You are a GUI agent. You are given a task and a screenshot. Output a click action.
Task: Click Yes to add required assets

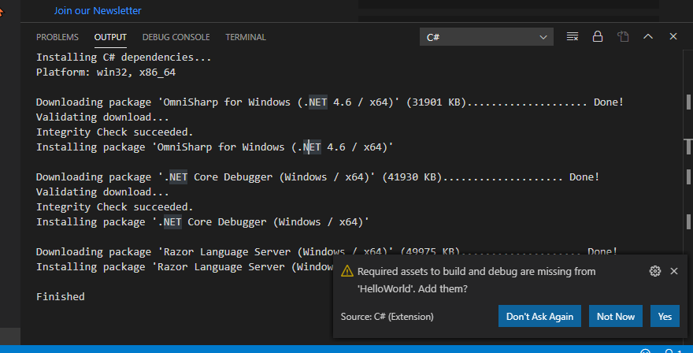point(665,316)
